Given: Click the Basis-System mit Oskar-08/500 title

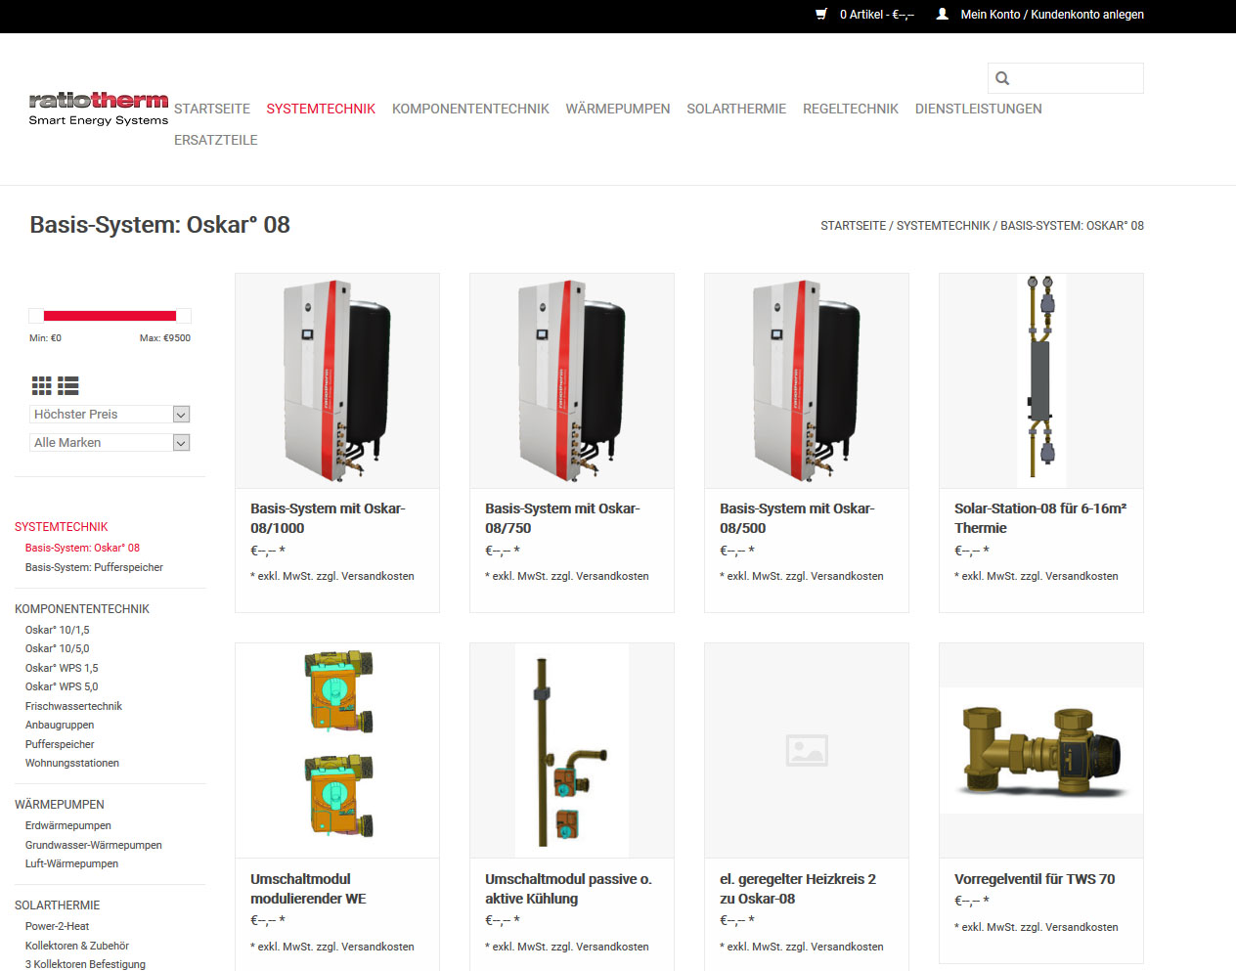Looking at the screenshot, I should pos(797,518).
